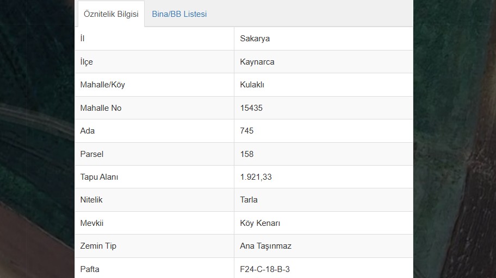Click the Ada value 745
Image resolution: width=496 pixels, height=278 pixels.
247,131
